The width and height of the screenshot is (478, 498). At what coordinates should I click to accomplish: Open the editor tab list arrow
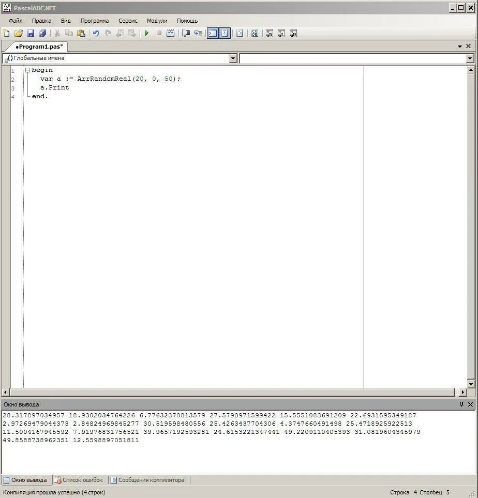459,47
